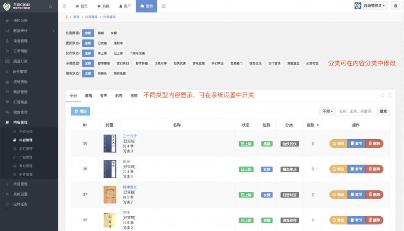The width and height of the screenshot is (404, 231).
Task: Select 限时免费 filter option
Action: (120, 73)
